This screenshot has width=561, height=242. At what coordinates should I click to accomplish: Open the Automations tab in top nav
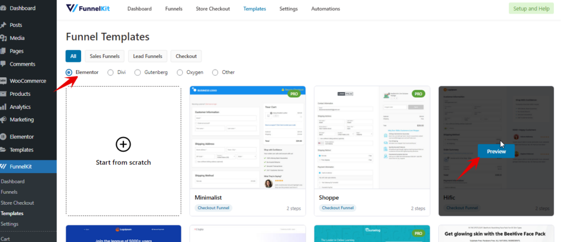pyautogui.click(x=325, y=9)
